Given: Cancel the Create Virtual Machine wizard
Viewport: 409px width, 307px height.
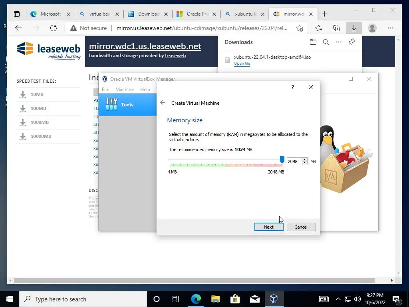Looking at the screenshot, I should pos(301,227).
